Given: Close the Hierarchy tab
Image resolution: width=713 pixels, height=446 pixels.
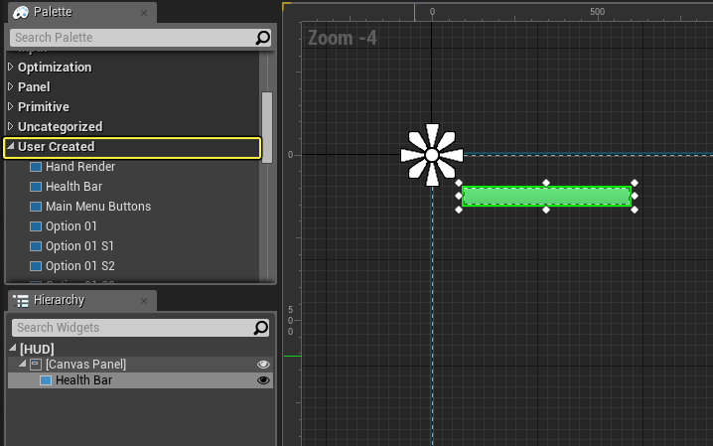Looking at the screenshot, I should pos(144,301).
